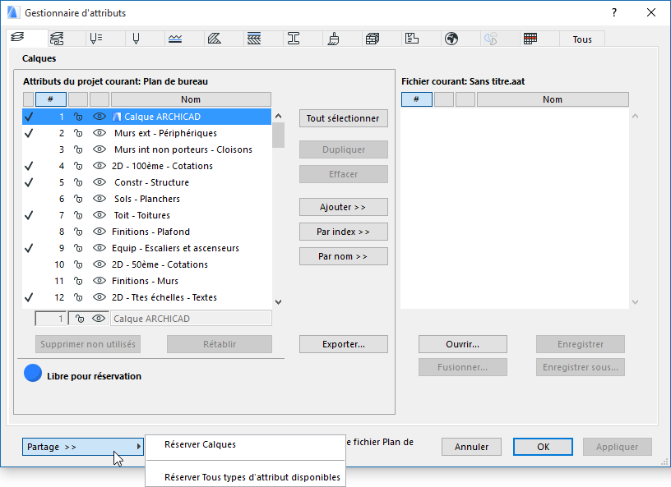Toggle visibility eye of Calque ARCHICAD
671x487 pixels.
99,117
